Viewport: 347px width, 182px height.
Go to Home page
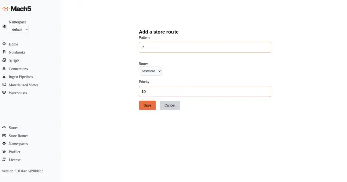coord(13,44)
